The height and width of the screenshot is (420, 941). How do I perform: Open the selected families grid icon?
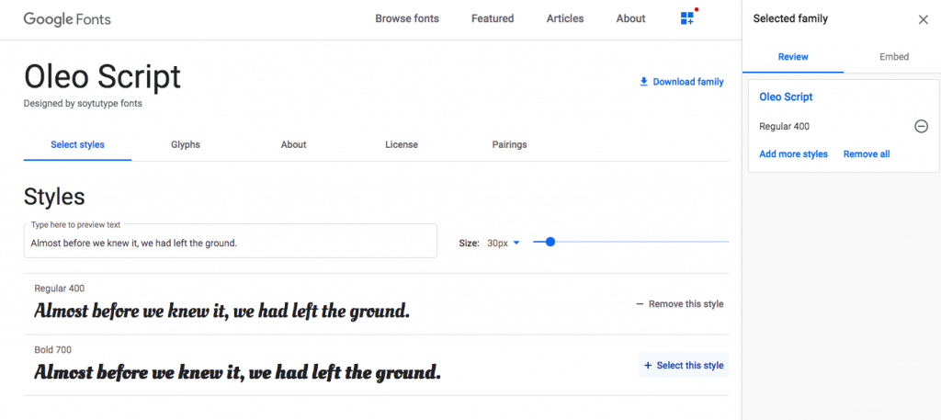687,18
